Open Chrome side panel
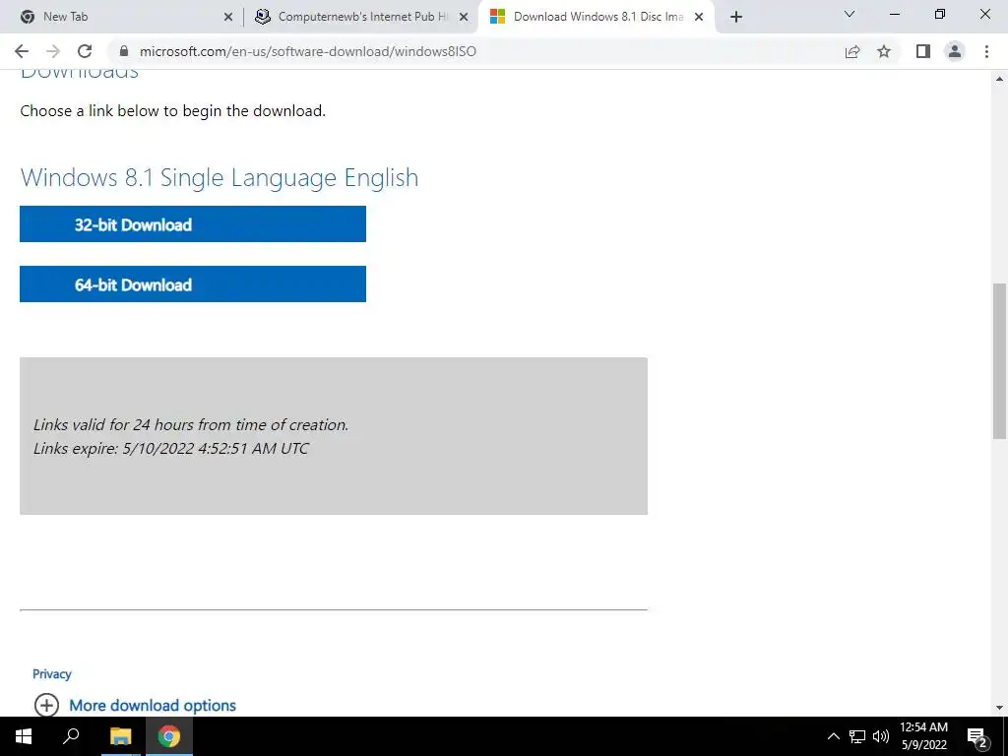The image size is (1008, 756). [923, 51]
